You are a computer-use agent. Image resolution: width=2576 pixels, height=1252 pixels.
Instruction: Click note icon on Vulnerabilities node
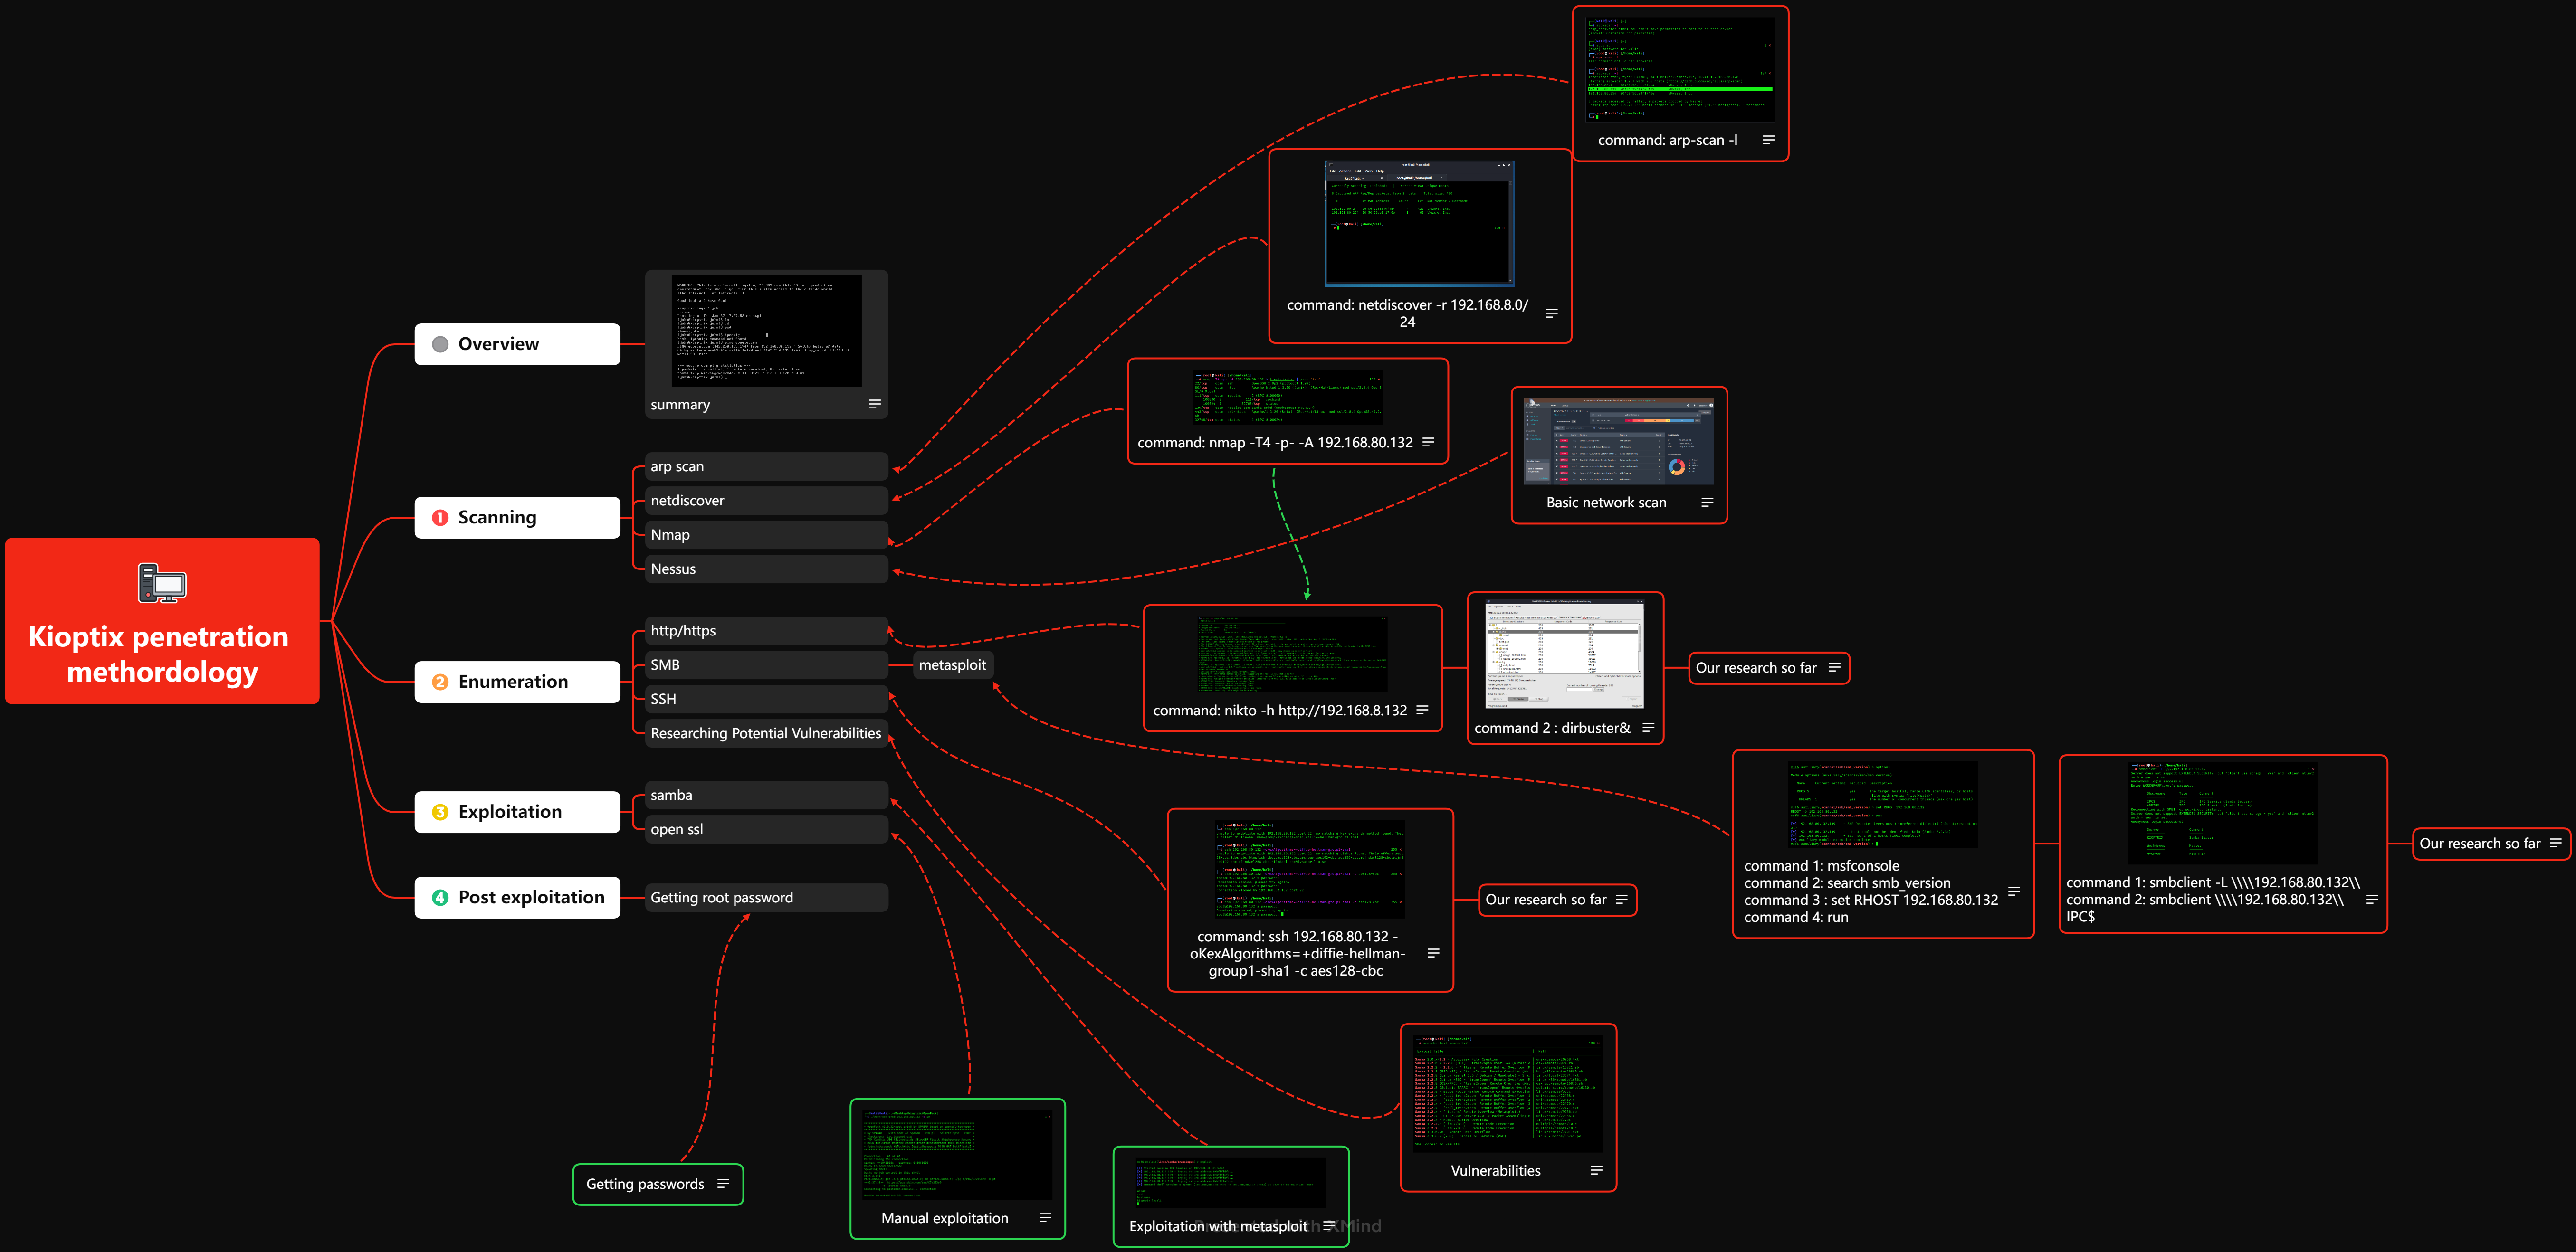click(x=1596, y=1170)
